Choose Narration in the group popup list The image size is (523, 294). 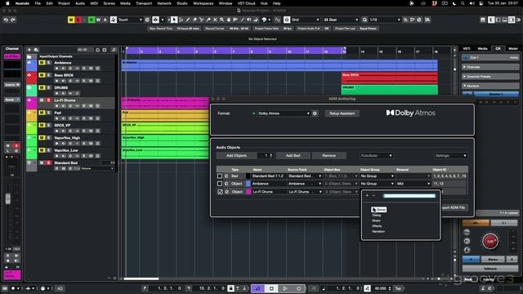(378, 231)
